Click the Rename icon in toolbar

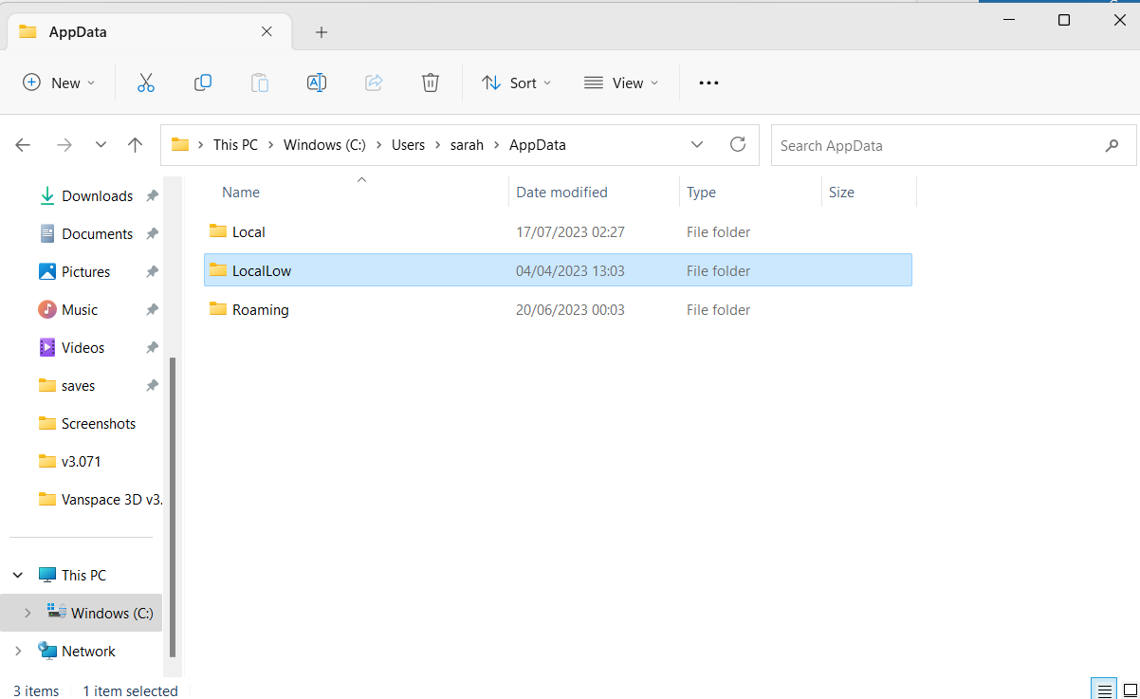click(x=317, y=83)
